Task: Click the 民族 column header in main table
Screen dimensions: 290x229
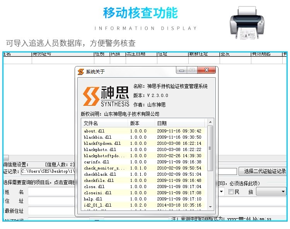Action: (x=118, y=54)
